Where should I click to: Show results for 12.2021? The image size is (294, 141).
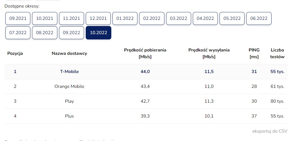[x=98, y=18]
